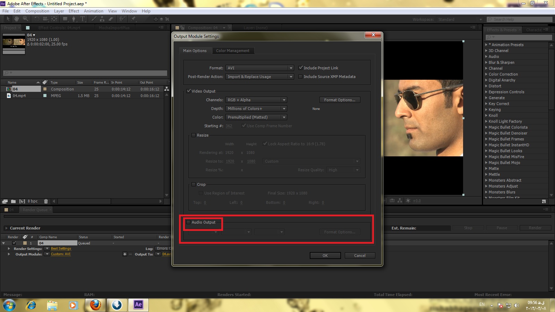Click the Starting # value 362
Screen dimensions: 555x312
tap(229, 126)
